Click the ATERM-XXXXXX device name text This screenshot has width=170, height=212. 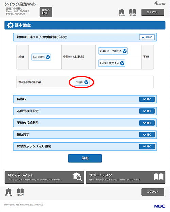(x=16, y=14)
